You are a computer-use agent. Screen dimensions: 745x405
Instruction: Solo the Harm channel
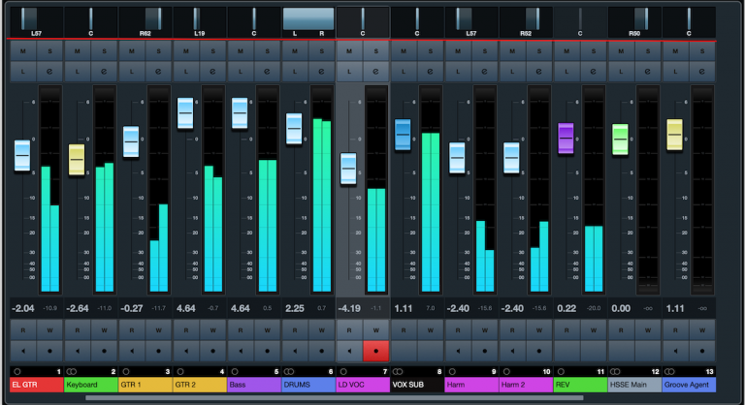pyautogui.click(x=484, y=50)
